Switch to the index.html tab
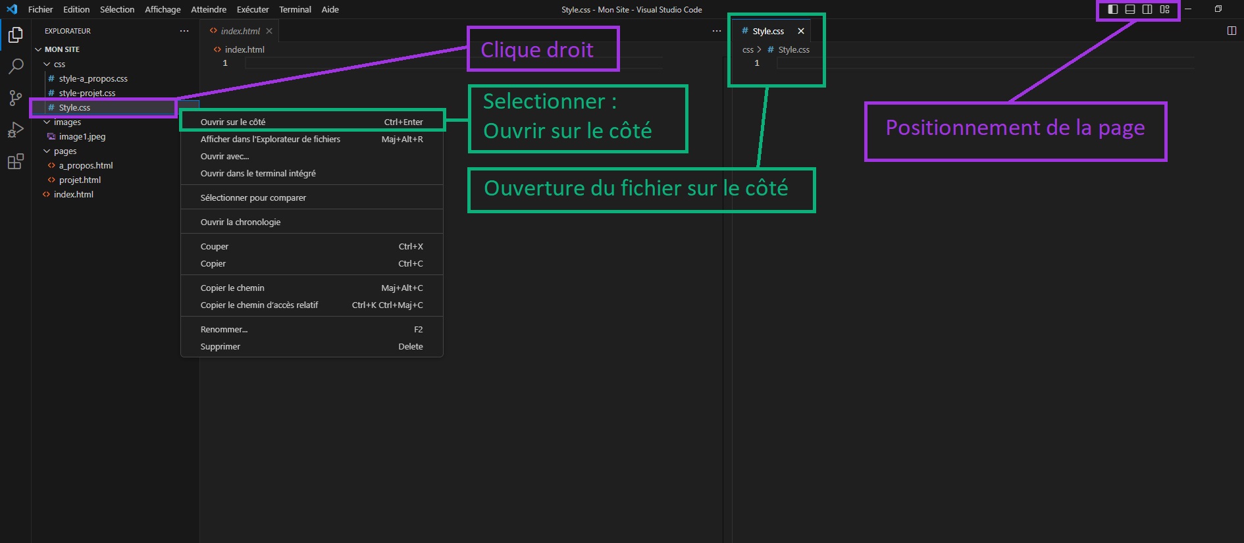This screenshot has width=1244, height=543. tap(240, 31)
